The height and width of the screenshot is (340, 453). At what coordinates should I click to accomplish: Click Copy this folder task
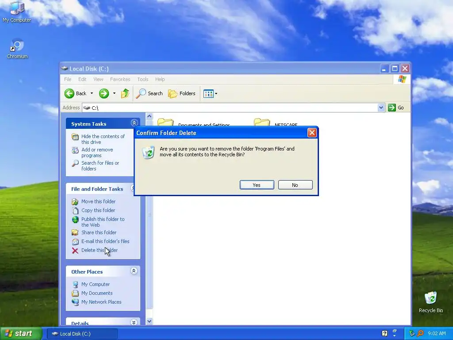coord(98,210)
